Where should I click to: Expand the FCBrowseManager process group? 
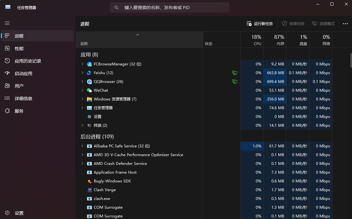click(x=82, y=64)
